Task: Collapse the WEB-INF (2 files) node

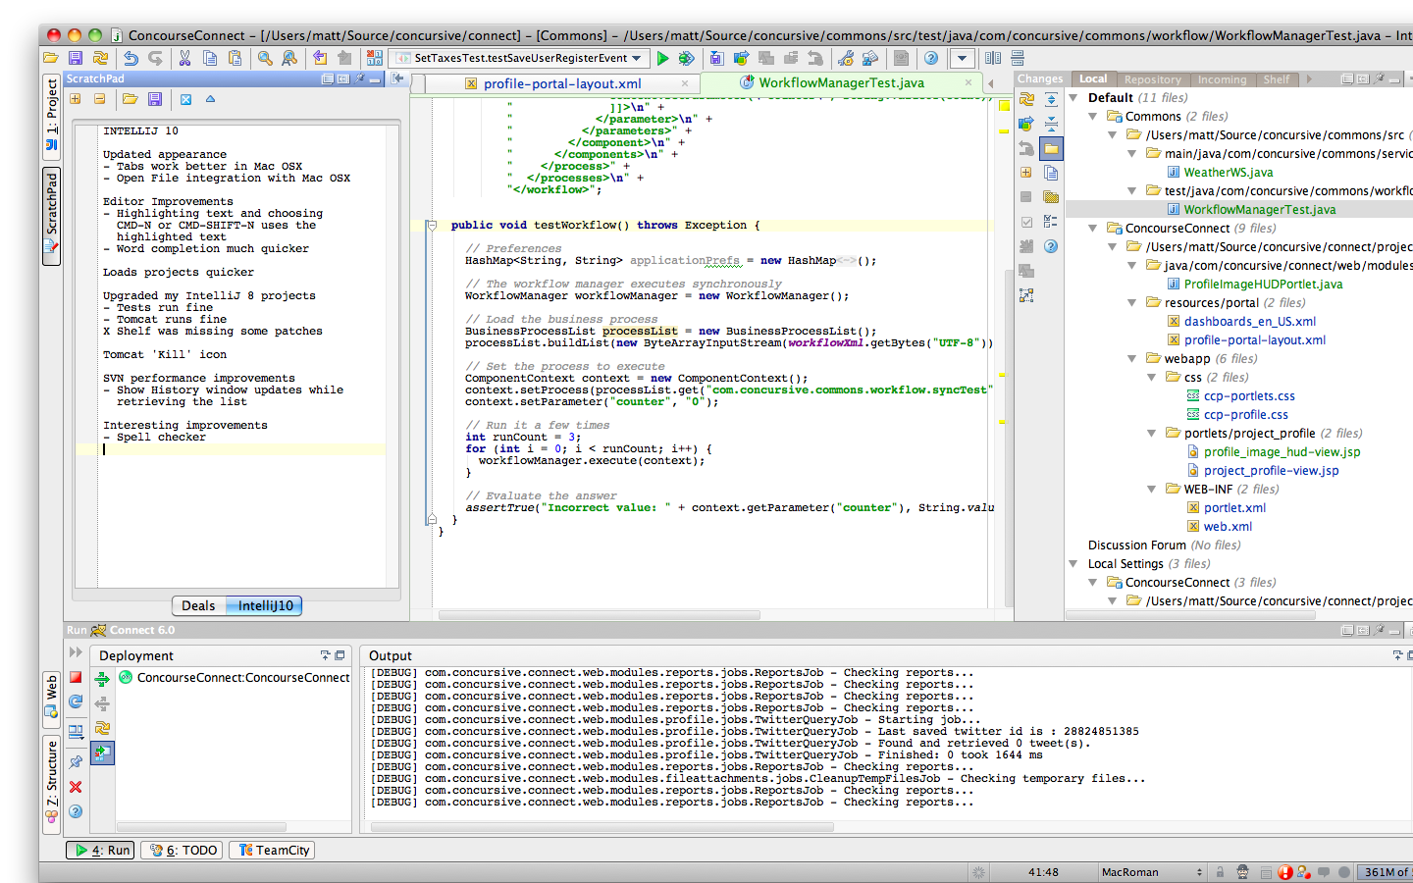Action: [1152, 490]
